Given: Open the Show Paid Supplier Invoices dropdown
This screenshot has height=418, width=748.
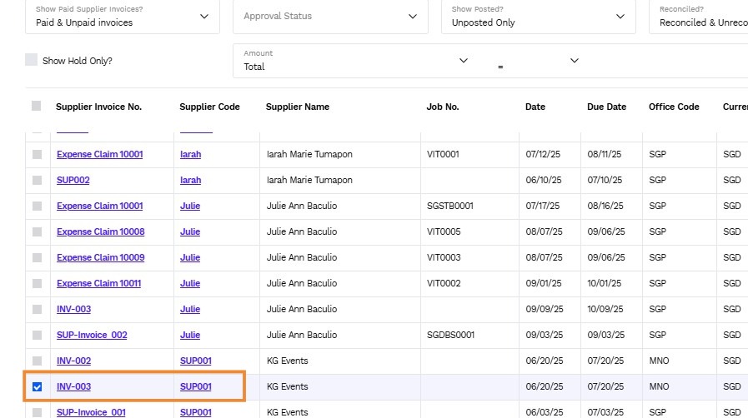Looking at the screenshot, I should pyautogui.click(x=122, y=17).
